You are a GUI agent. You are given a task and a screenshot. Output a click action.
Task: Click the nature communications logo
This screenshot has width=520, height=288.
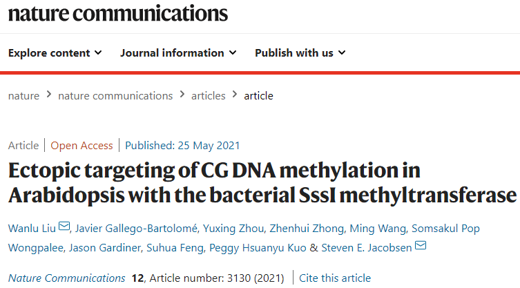[x=117, y=13]
